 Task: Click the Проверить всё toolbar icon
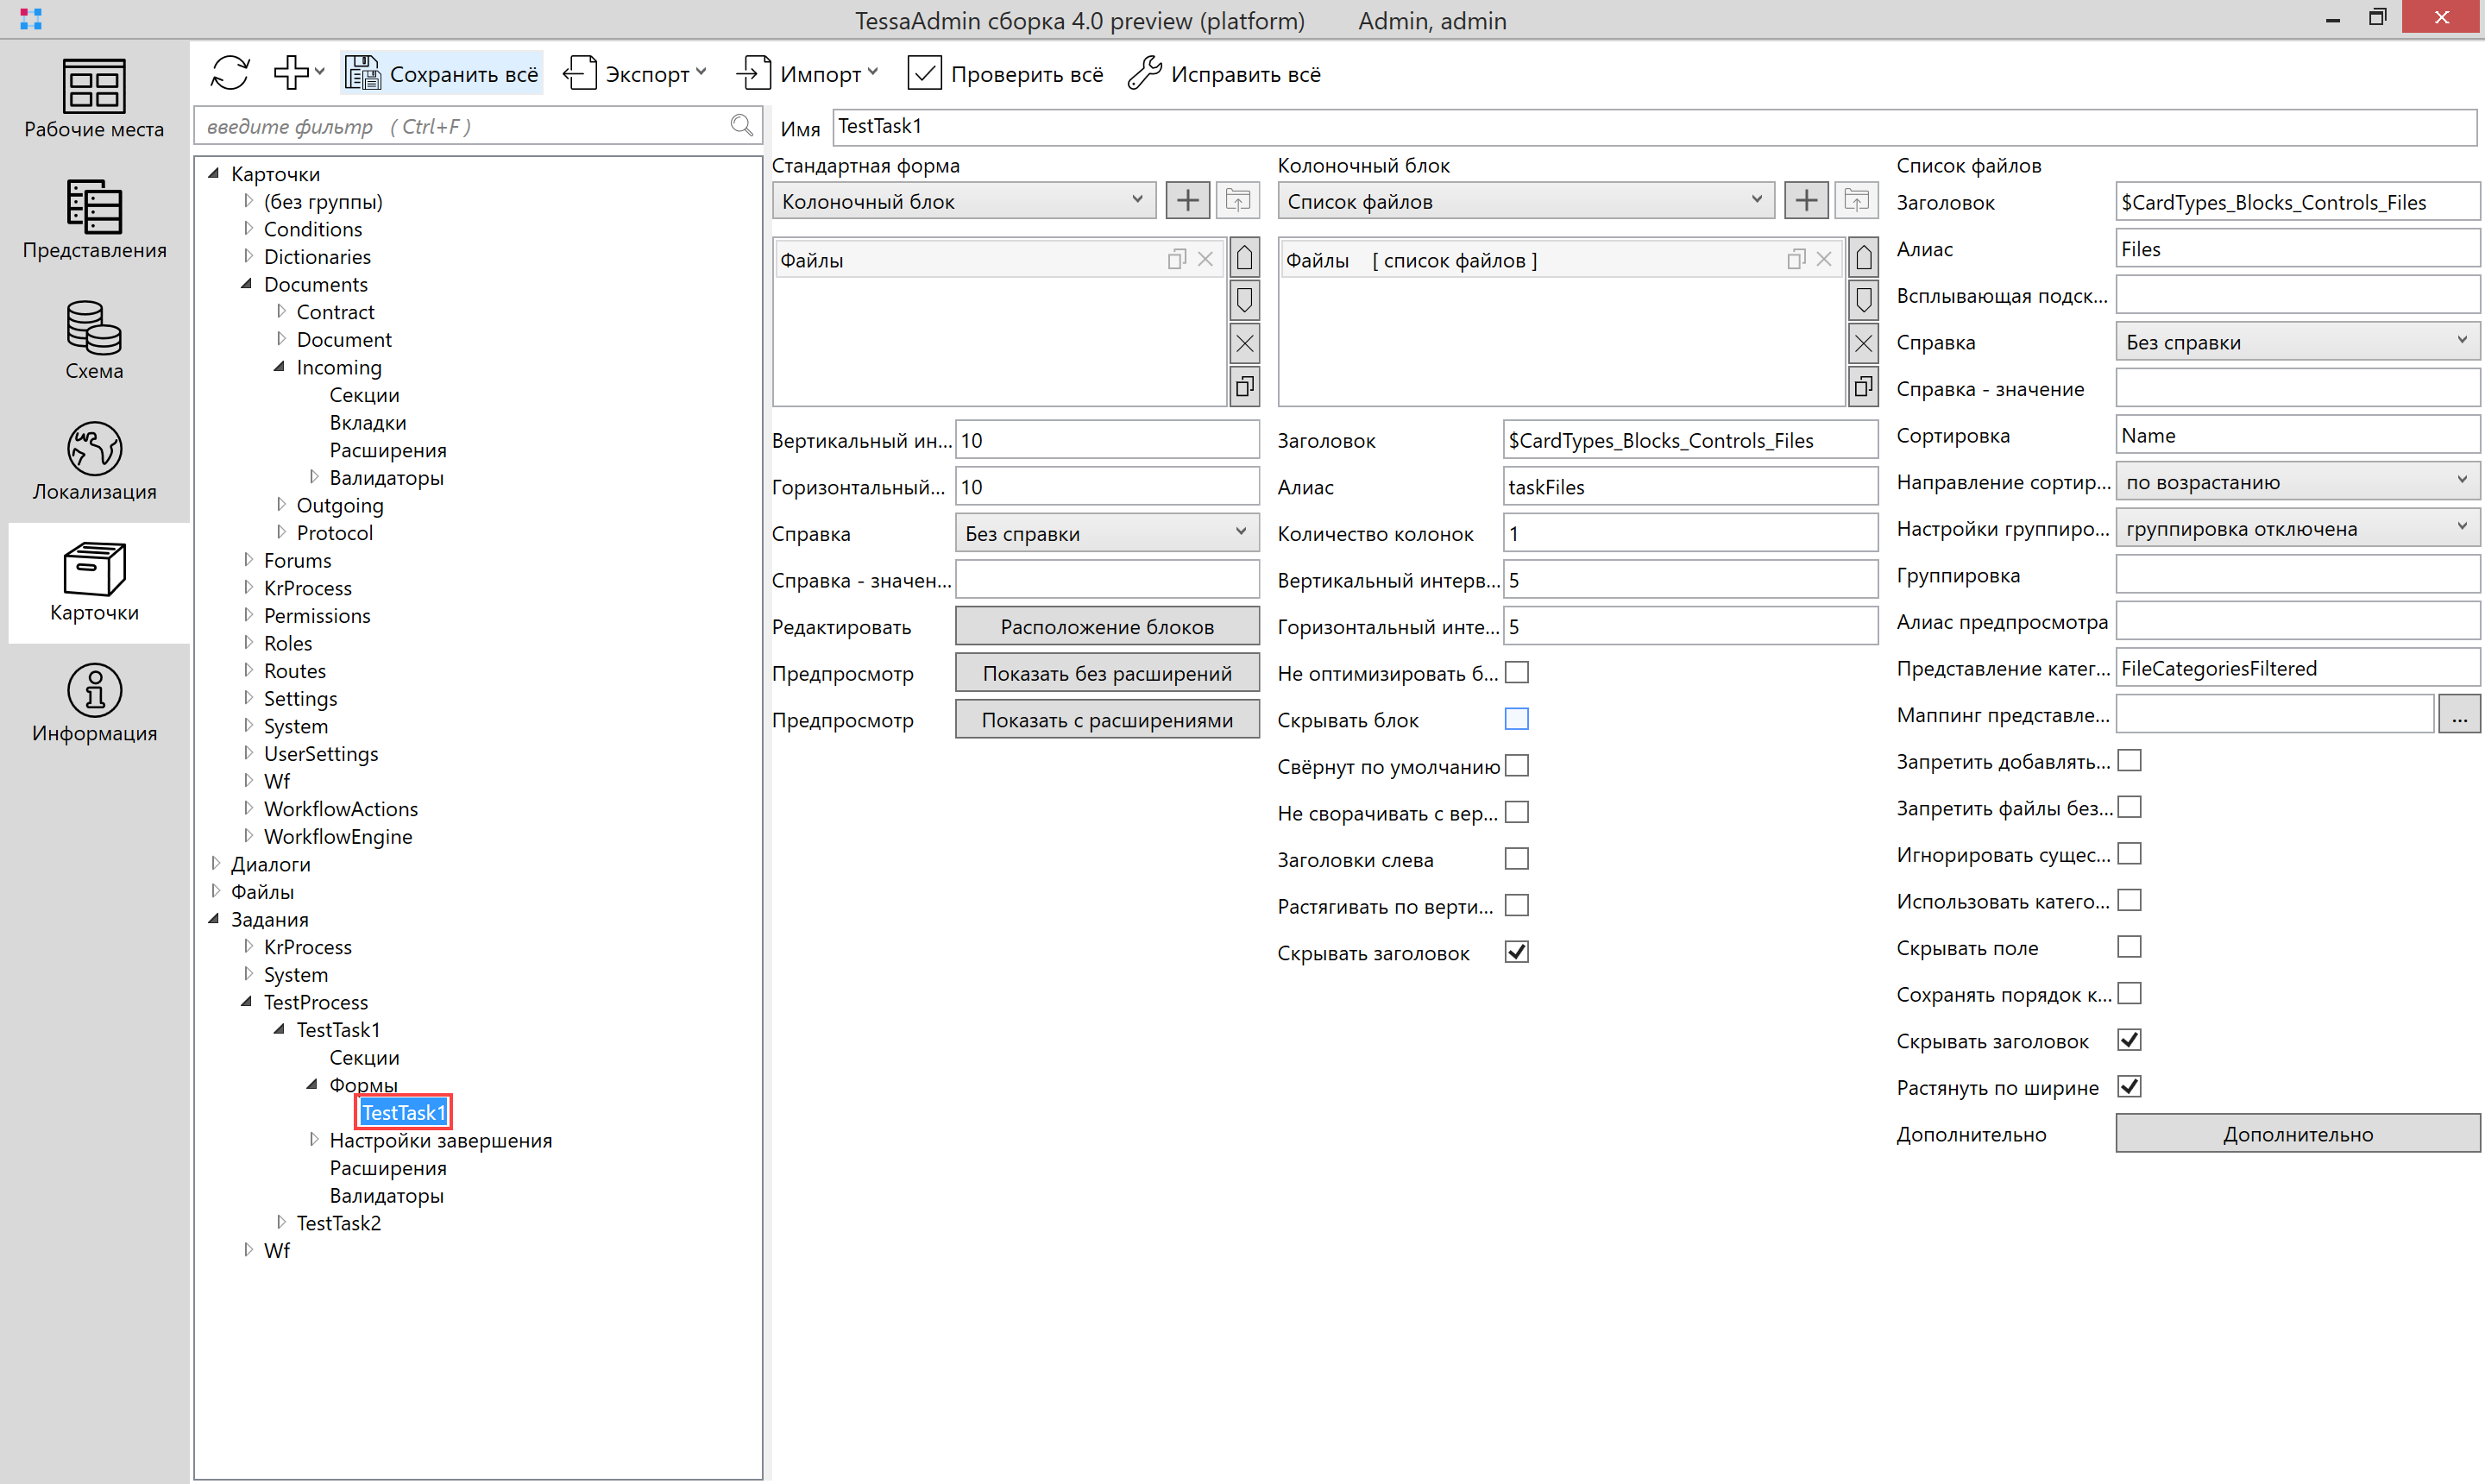(x=924, y=73)
